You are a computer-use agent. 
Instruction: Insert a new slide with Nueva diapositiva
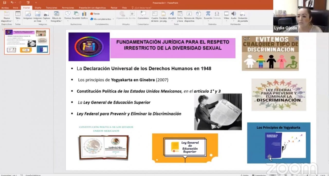6,16
